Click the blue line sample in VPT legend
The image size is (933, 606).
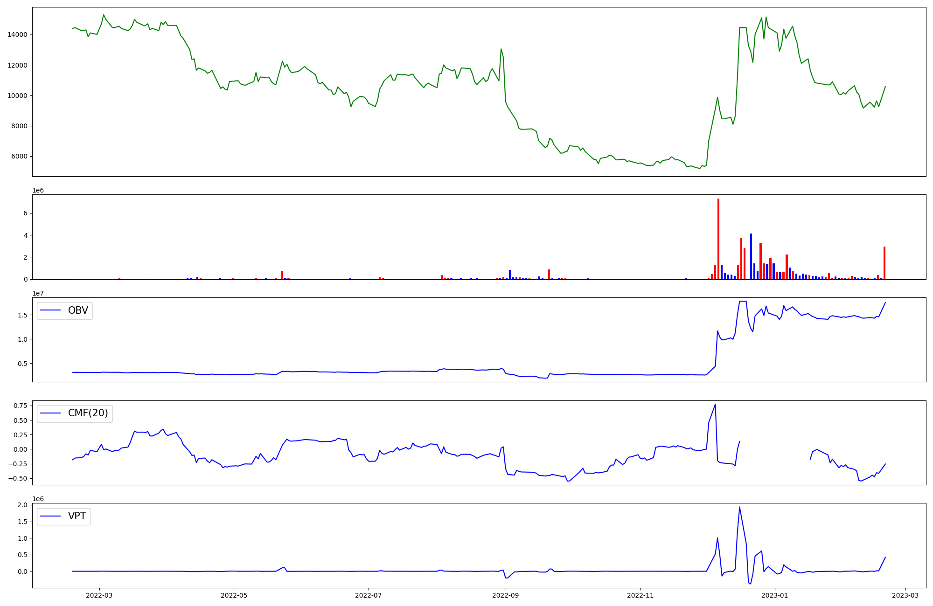tap(51, 516)
